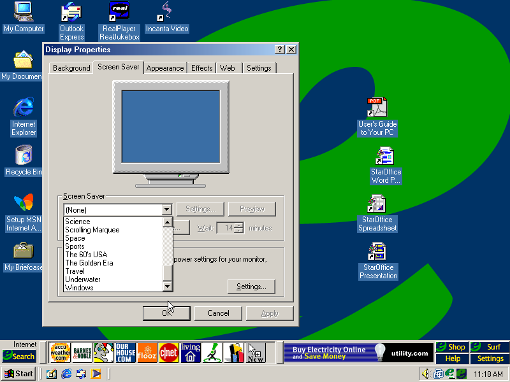Open the Start menu
Viewport: 510px width, 382px height.
click(18, 374)
